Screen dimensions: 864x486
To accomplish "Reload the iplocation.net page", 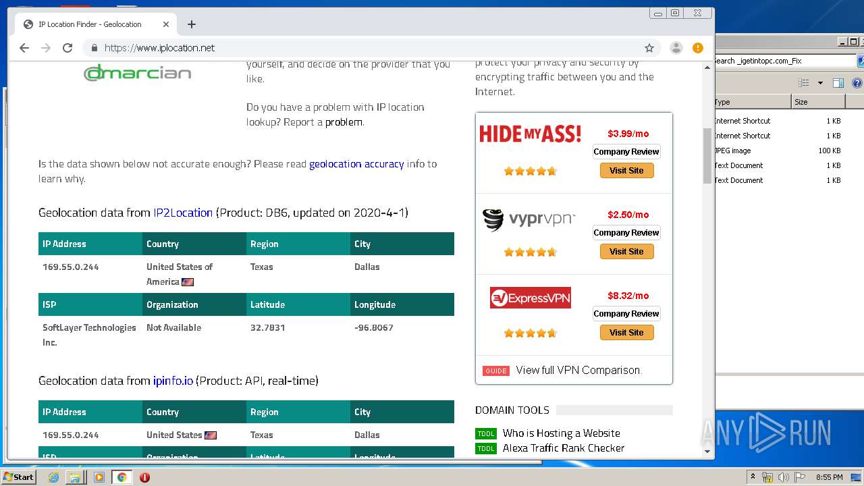I will click(67, 48).
